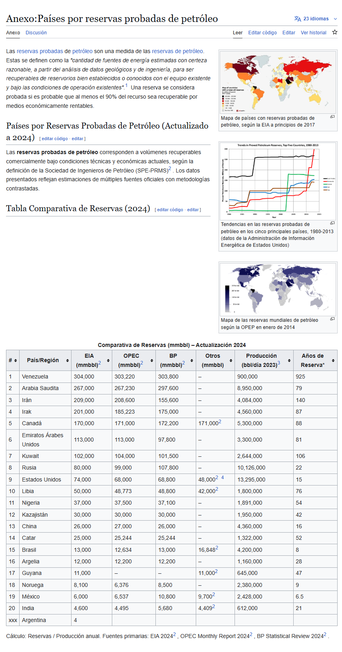
Task: Sort the table by rank number column
Action: [x=15, y=361]
